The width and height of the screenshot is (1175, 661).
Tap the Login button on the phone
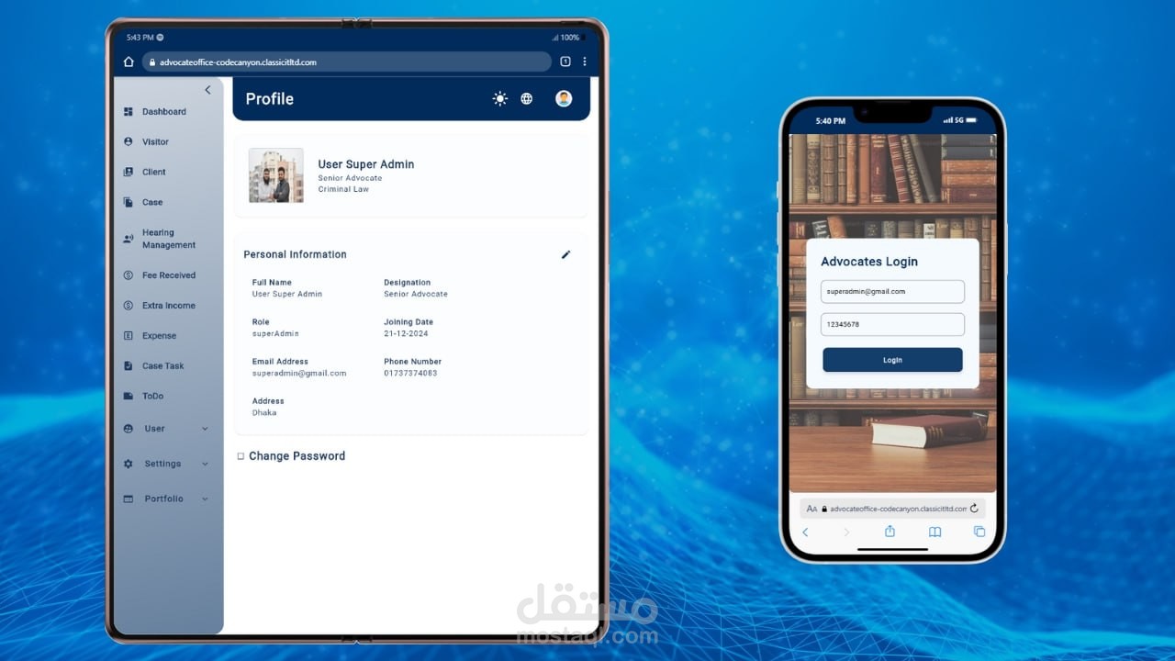tap(892, 360)
